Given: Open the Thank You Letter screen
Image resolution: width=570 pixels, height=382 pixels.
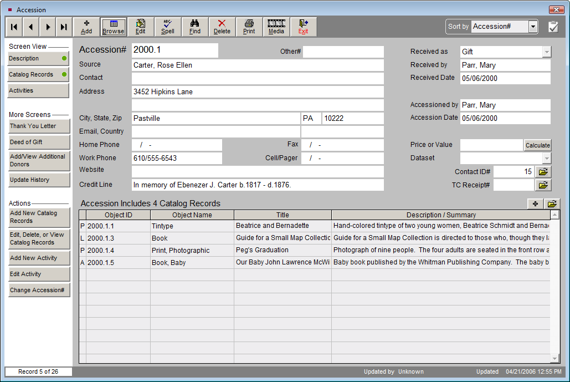Looking at the screenshot, I should (x=38, y=126).
